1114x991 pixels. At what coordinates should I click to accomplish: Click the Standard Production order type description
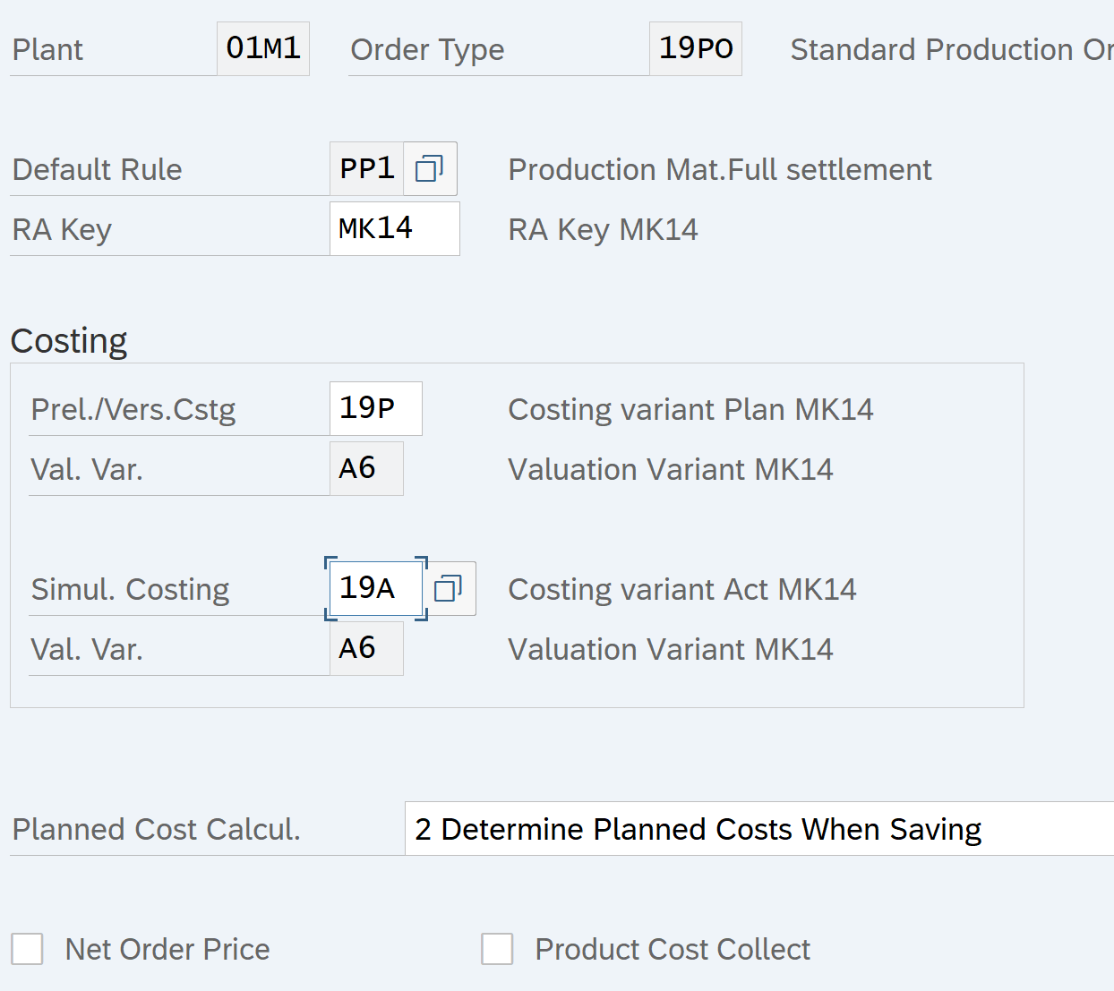tap(950, 49)
